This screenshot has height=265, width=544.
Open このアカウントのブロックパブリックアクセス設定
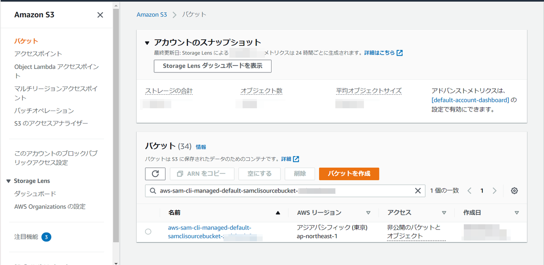pyautogui.click(x=56, y=158)
